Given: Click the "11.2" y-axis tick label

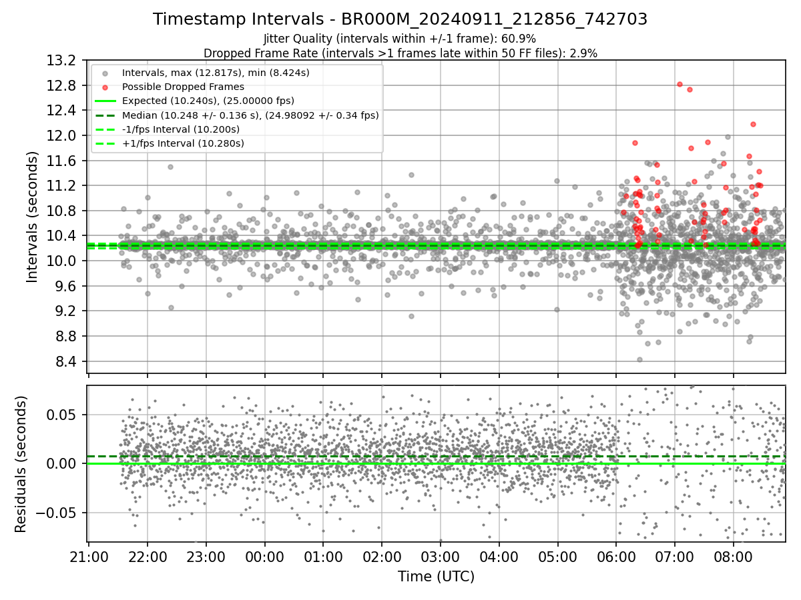Looking at the screenshot, I should 61,185.
